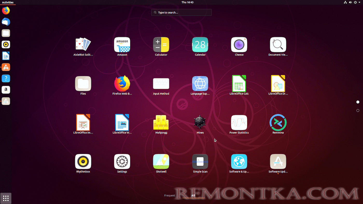This screenshot has width=363, height=204.
Task: Open the power menu in the top bar
Action: pyautogui.click(x=357, y=2)
